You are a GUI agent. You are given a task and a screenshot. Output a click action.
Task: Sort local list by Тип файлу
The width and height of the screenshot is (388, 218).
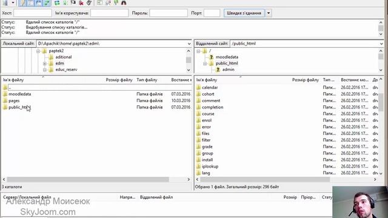(x=147, y=80)
